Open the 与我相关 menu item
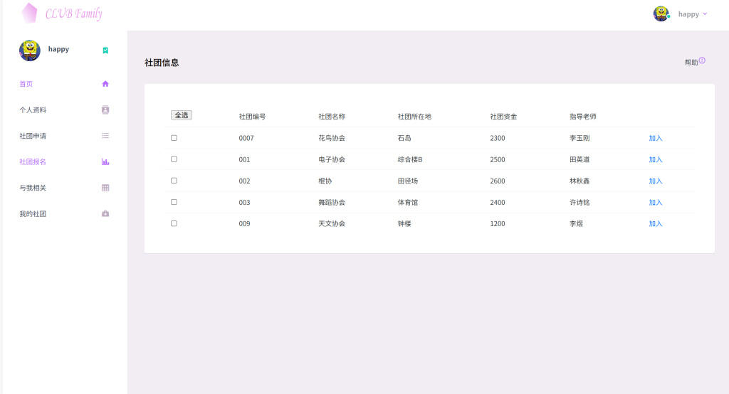 point(33,188)
